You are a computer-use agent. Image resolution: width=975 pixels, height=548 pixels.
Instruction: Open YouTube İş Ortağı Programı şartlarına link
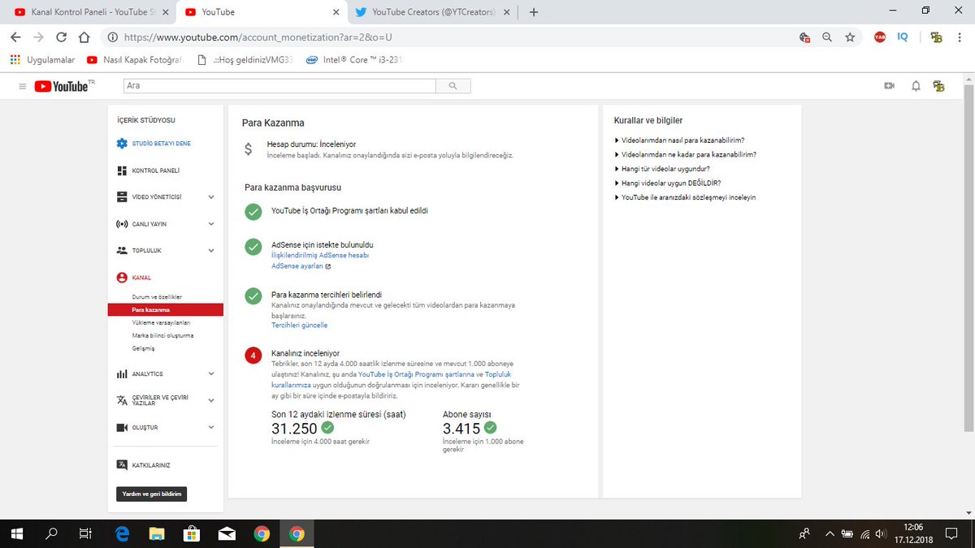pos(416,374)
